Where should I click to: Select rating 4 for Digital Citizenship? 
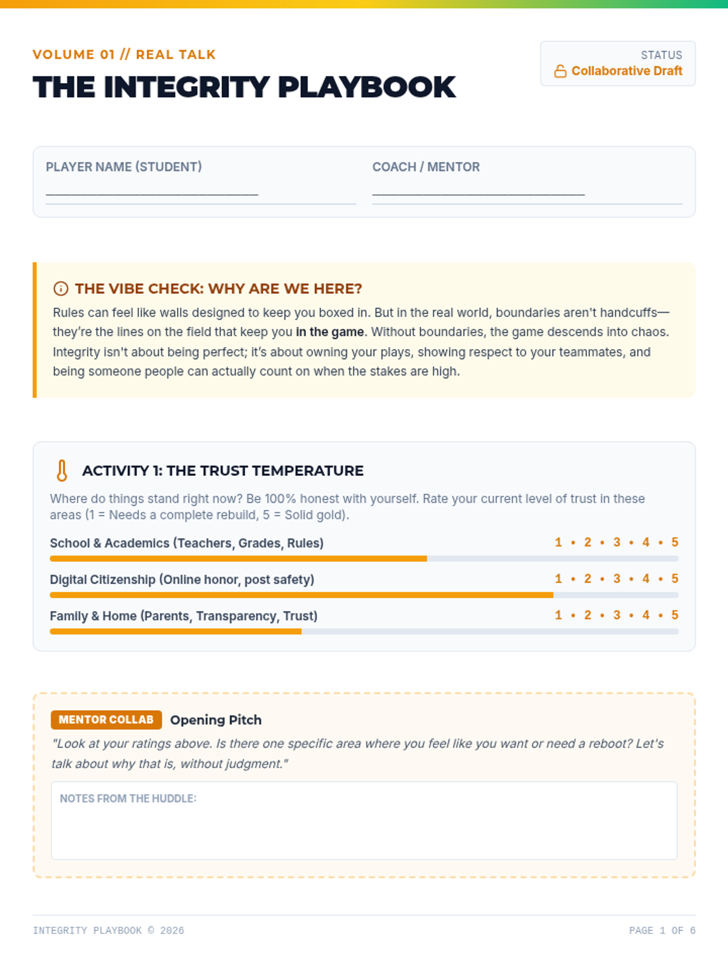(645, 578)
